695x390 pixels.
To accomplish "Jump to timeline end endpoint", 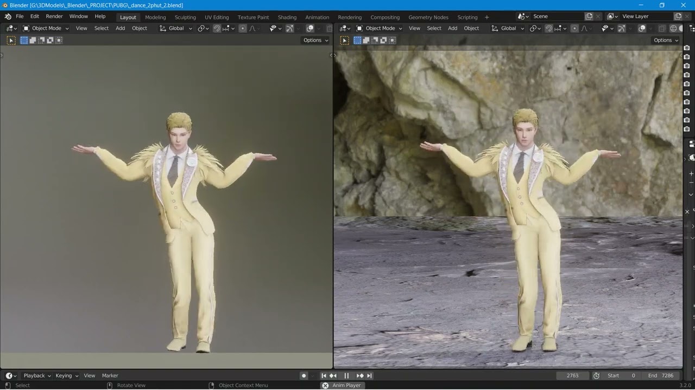I will [x=369, y=375].
